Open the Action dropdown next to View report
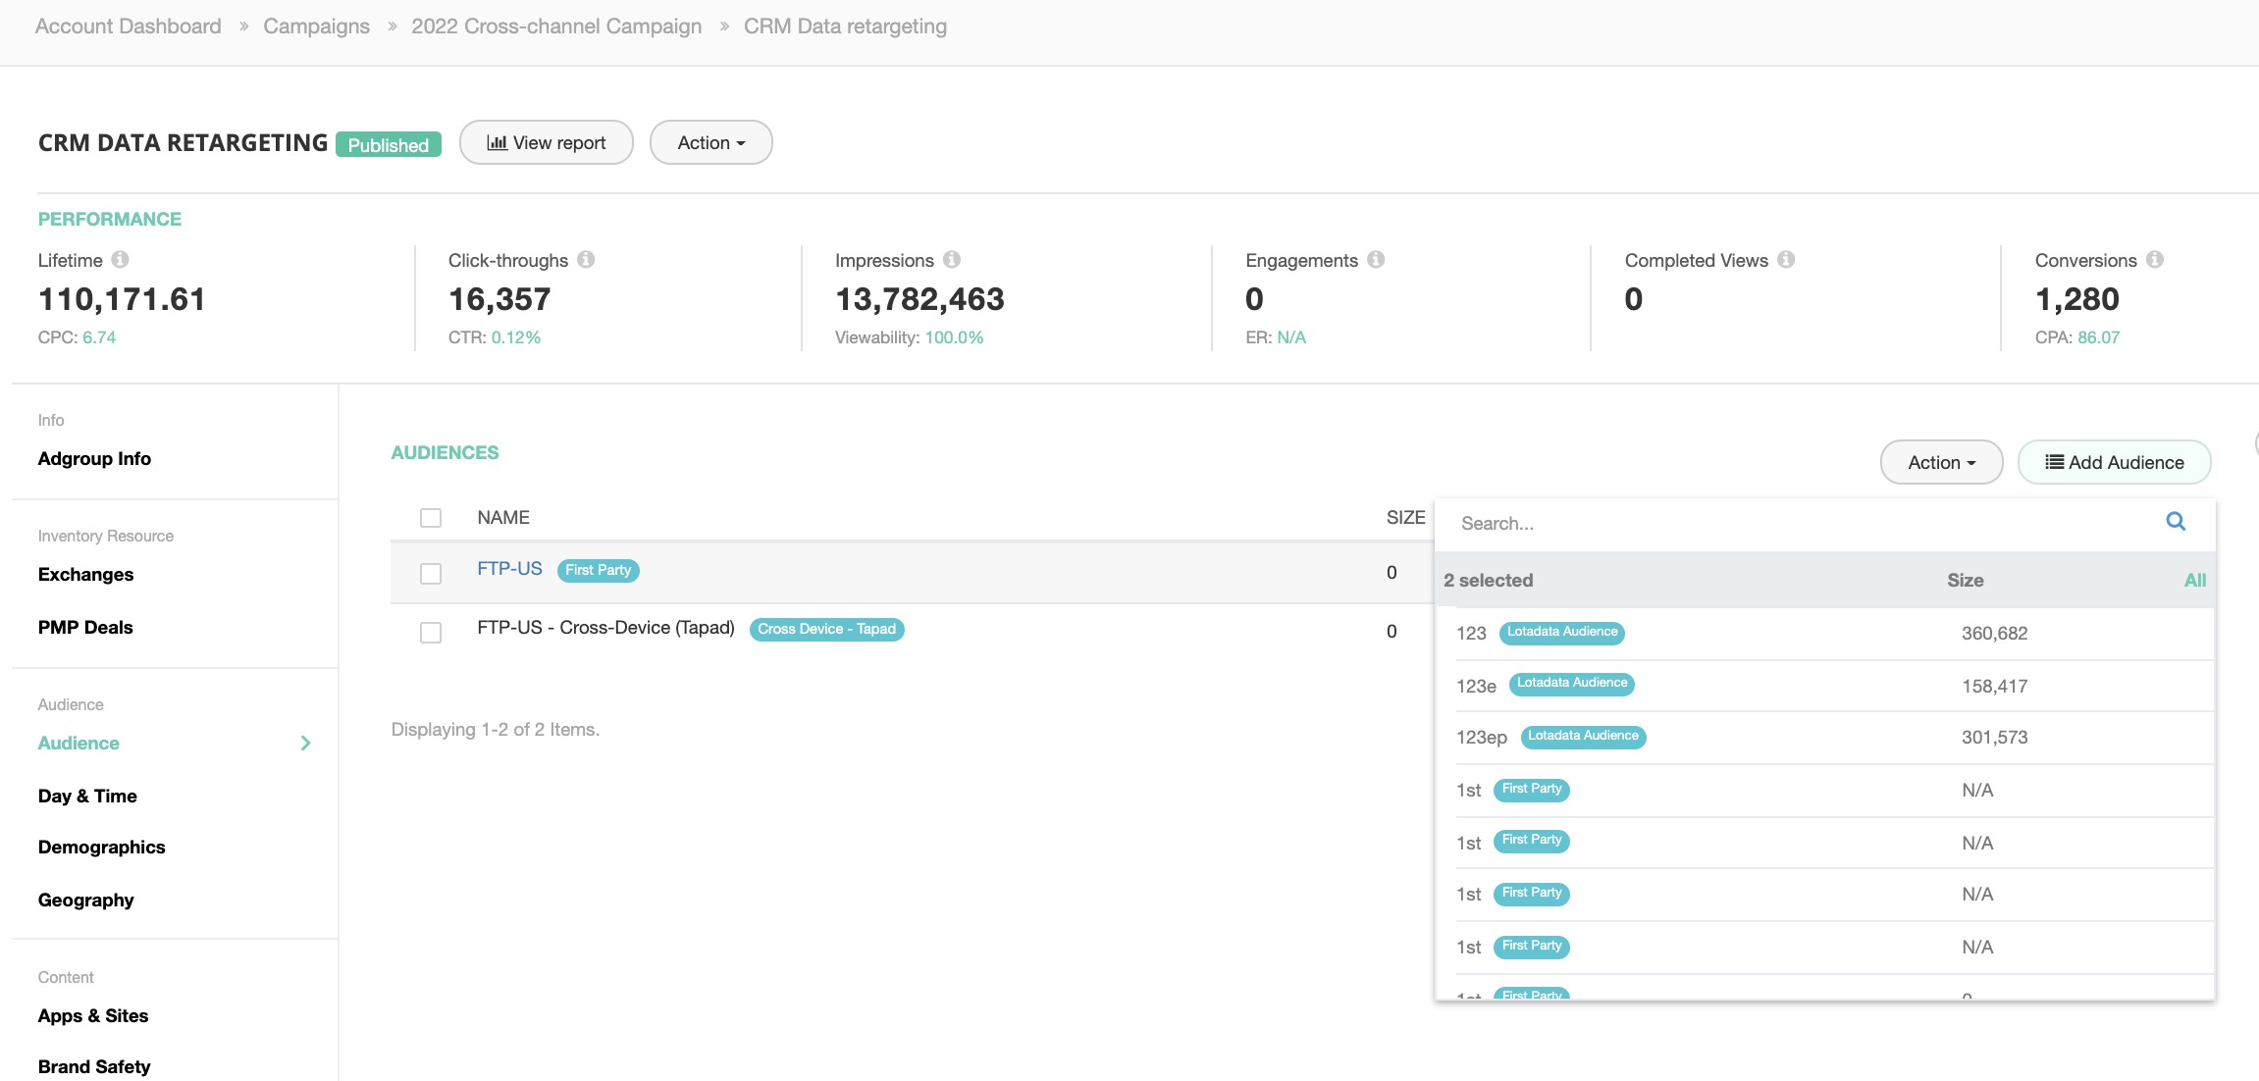Screen dimensions: 2259x1081 (x=710, y=143)
